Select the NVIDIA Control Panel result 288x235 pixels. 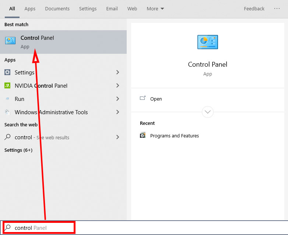coord(63,85)
